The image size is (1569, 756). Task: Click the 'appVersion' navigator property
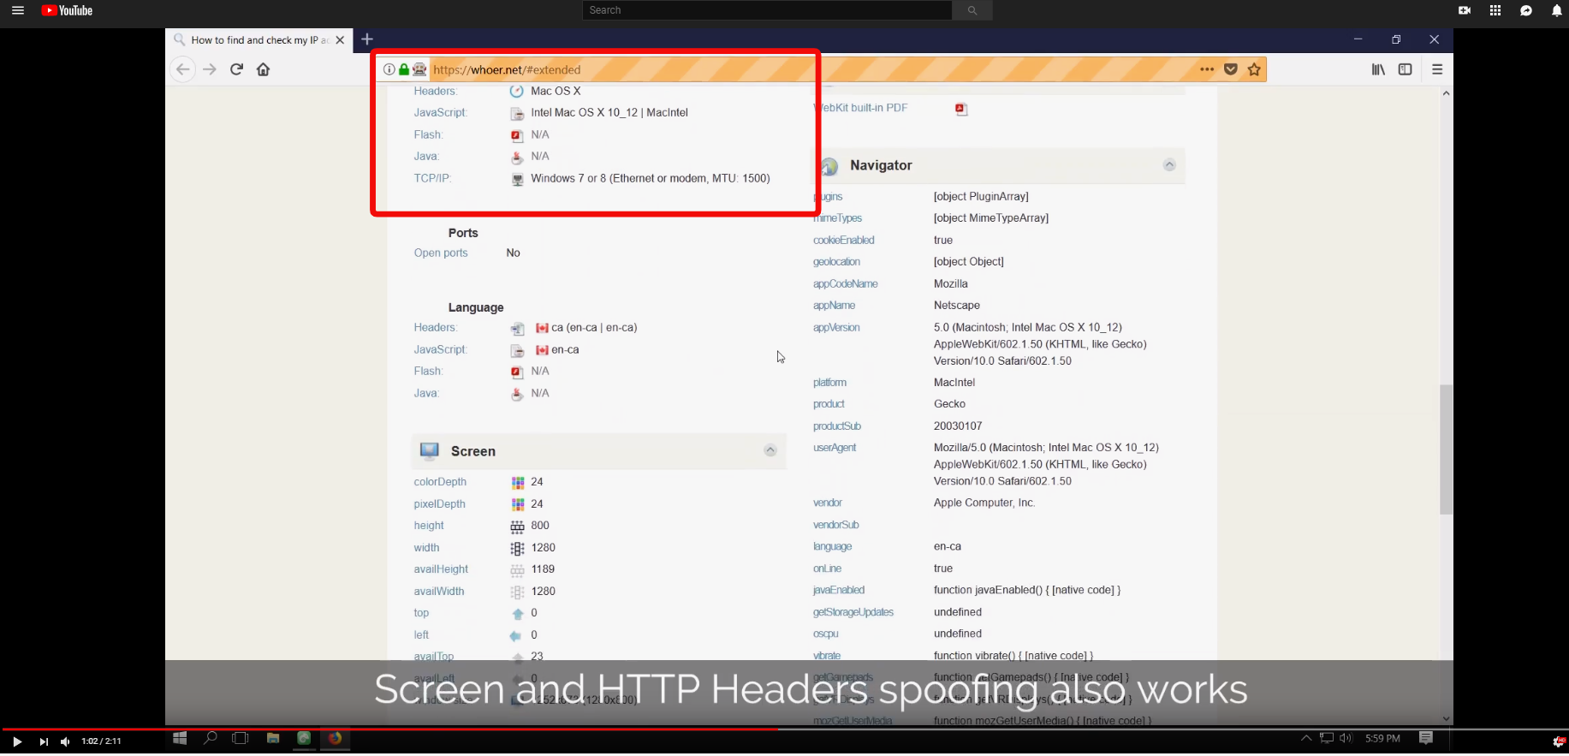click(x=836, y=328)
